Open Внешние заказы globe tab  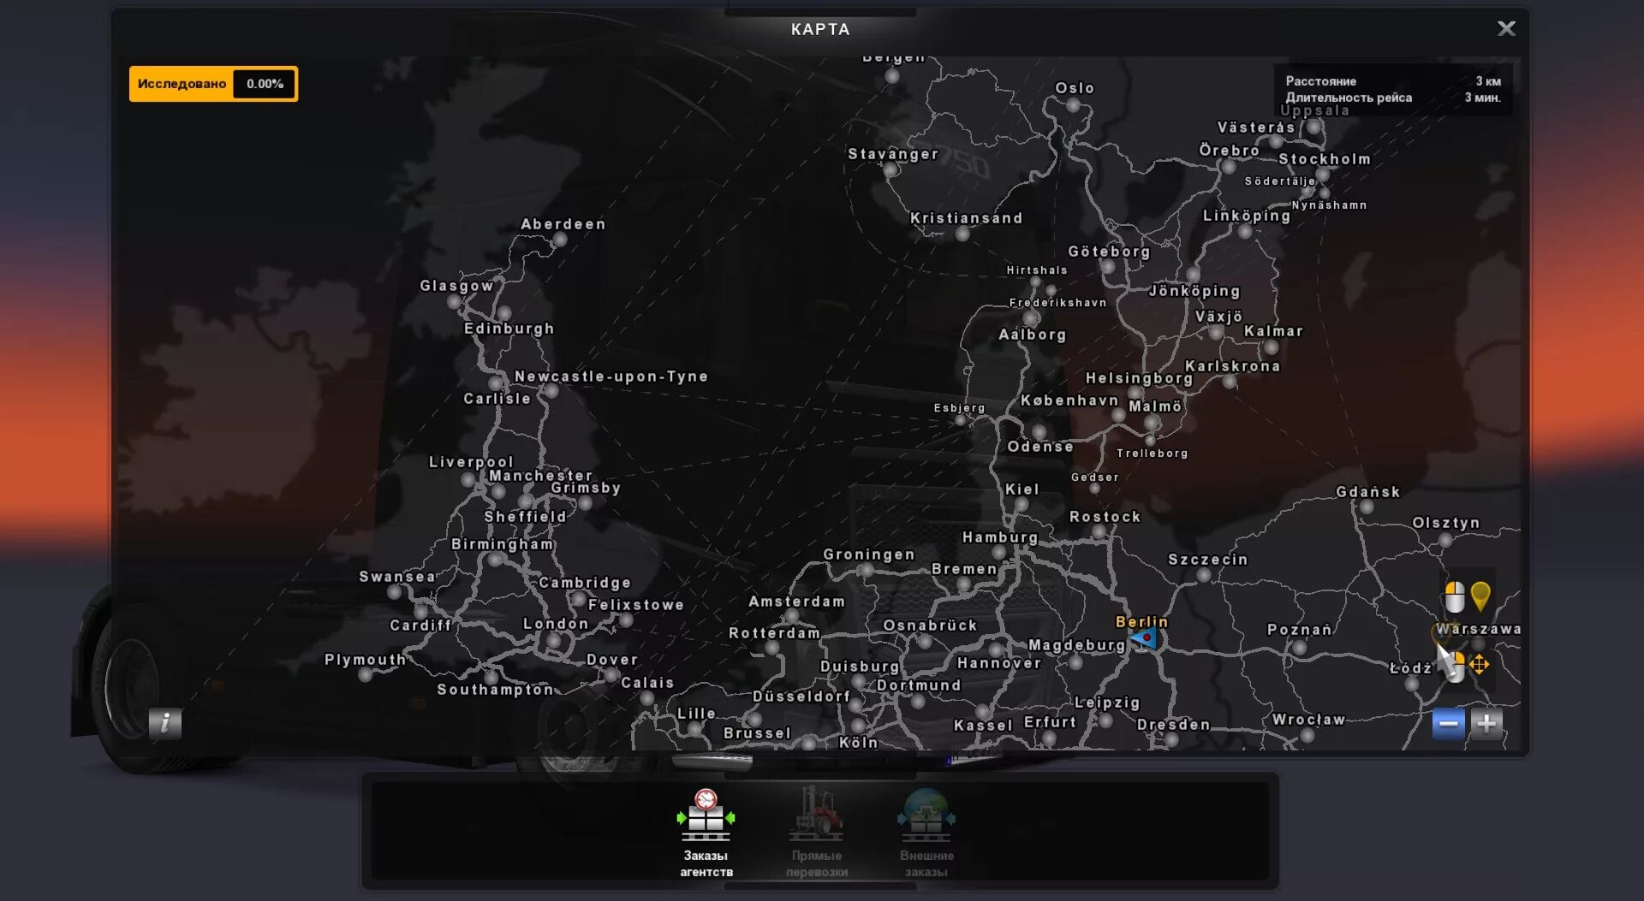point(926,833)
